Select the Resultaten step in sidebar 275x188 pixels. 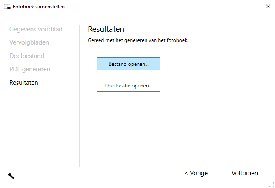point(24,82)
